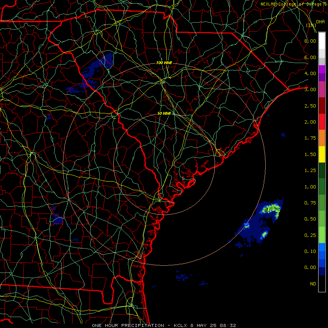Image resolution: width=328 pixels, height=328 pixels.
Task: Click the white 8.00 inch legend swatch
Action: click(x=322, y=41)
